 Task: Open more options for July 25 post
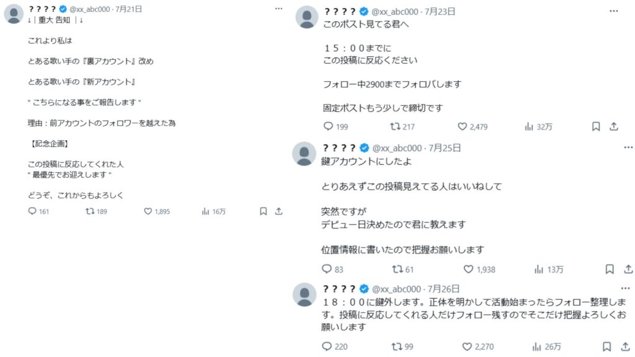628,148
